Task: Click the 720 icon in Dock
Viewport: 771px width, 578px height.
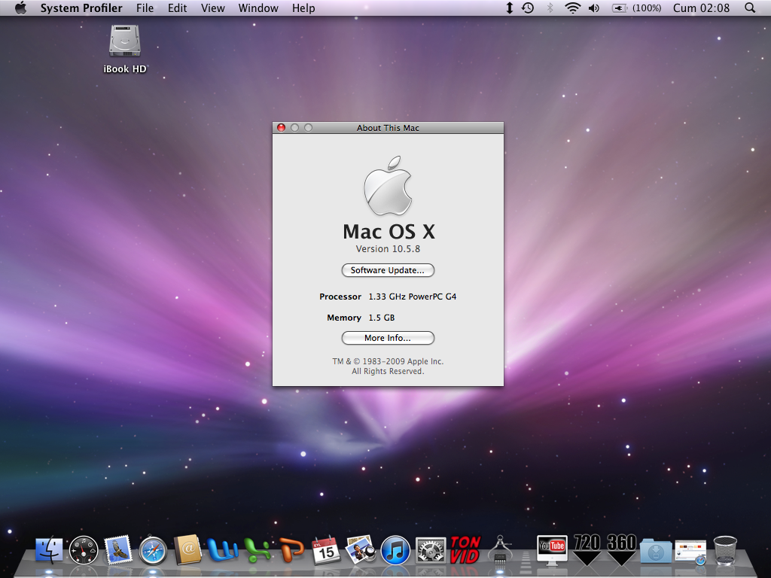Action: pos(587,549)
